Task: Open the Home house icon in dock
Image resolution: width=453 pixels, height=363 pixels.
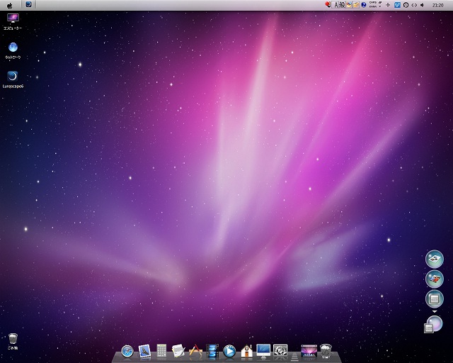Action: [x=247, y=351]
